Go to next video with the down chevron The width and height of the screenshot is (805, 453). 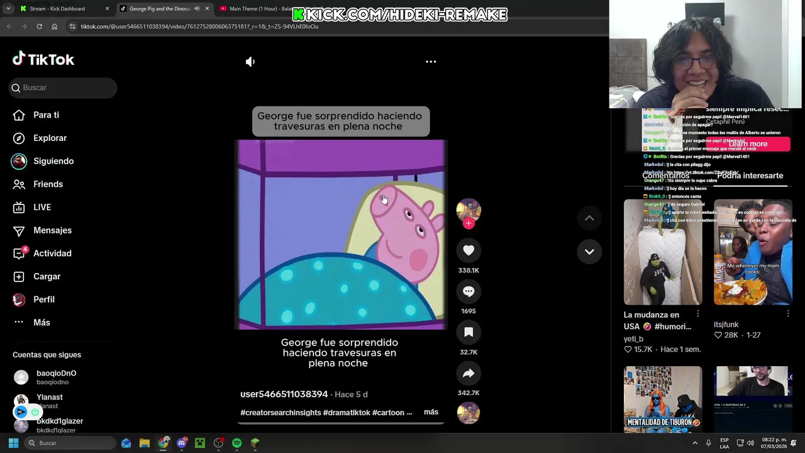click(x=589, y=252)
